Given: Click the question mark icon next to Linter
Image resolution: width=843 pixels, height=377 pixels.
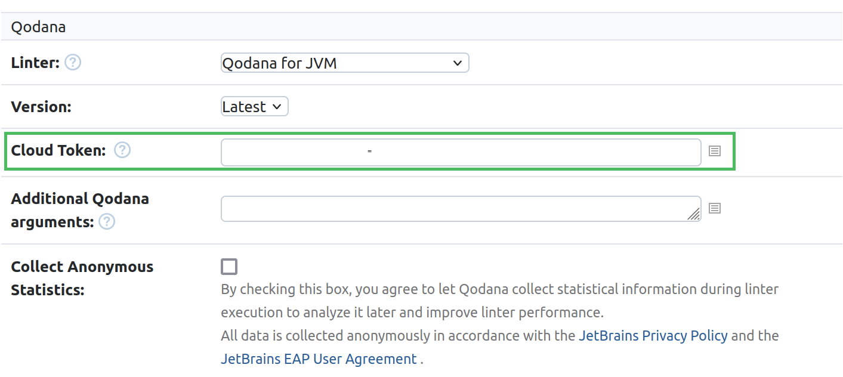Looking at the screenshot, I should click(x=73, y=62).
